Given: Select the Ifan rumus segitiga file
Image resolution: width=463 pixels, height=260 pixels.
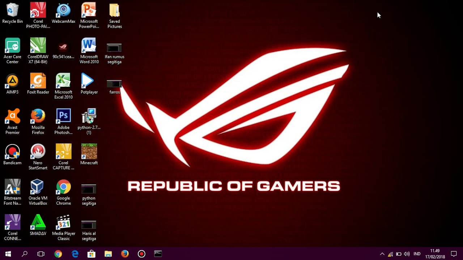Looking at the screenshot, I should (114, 53).
